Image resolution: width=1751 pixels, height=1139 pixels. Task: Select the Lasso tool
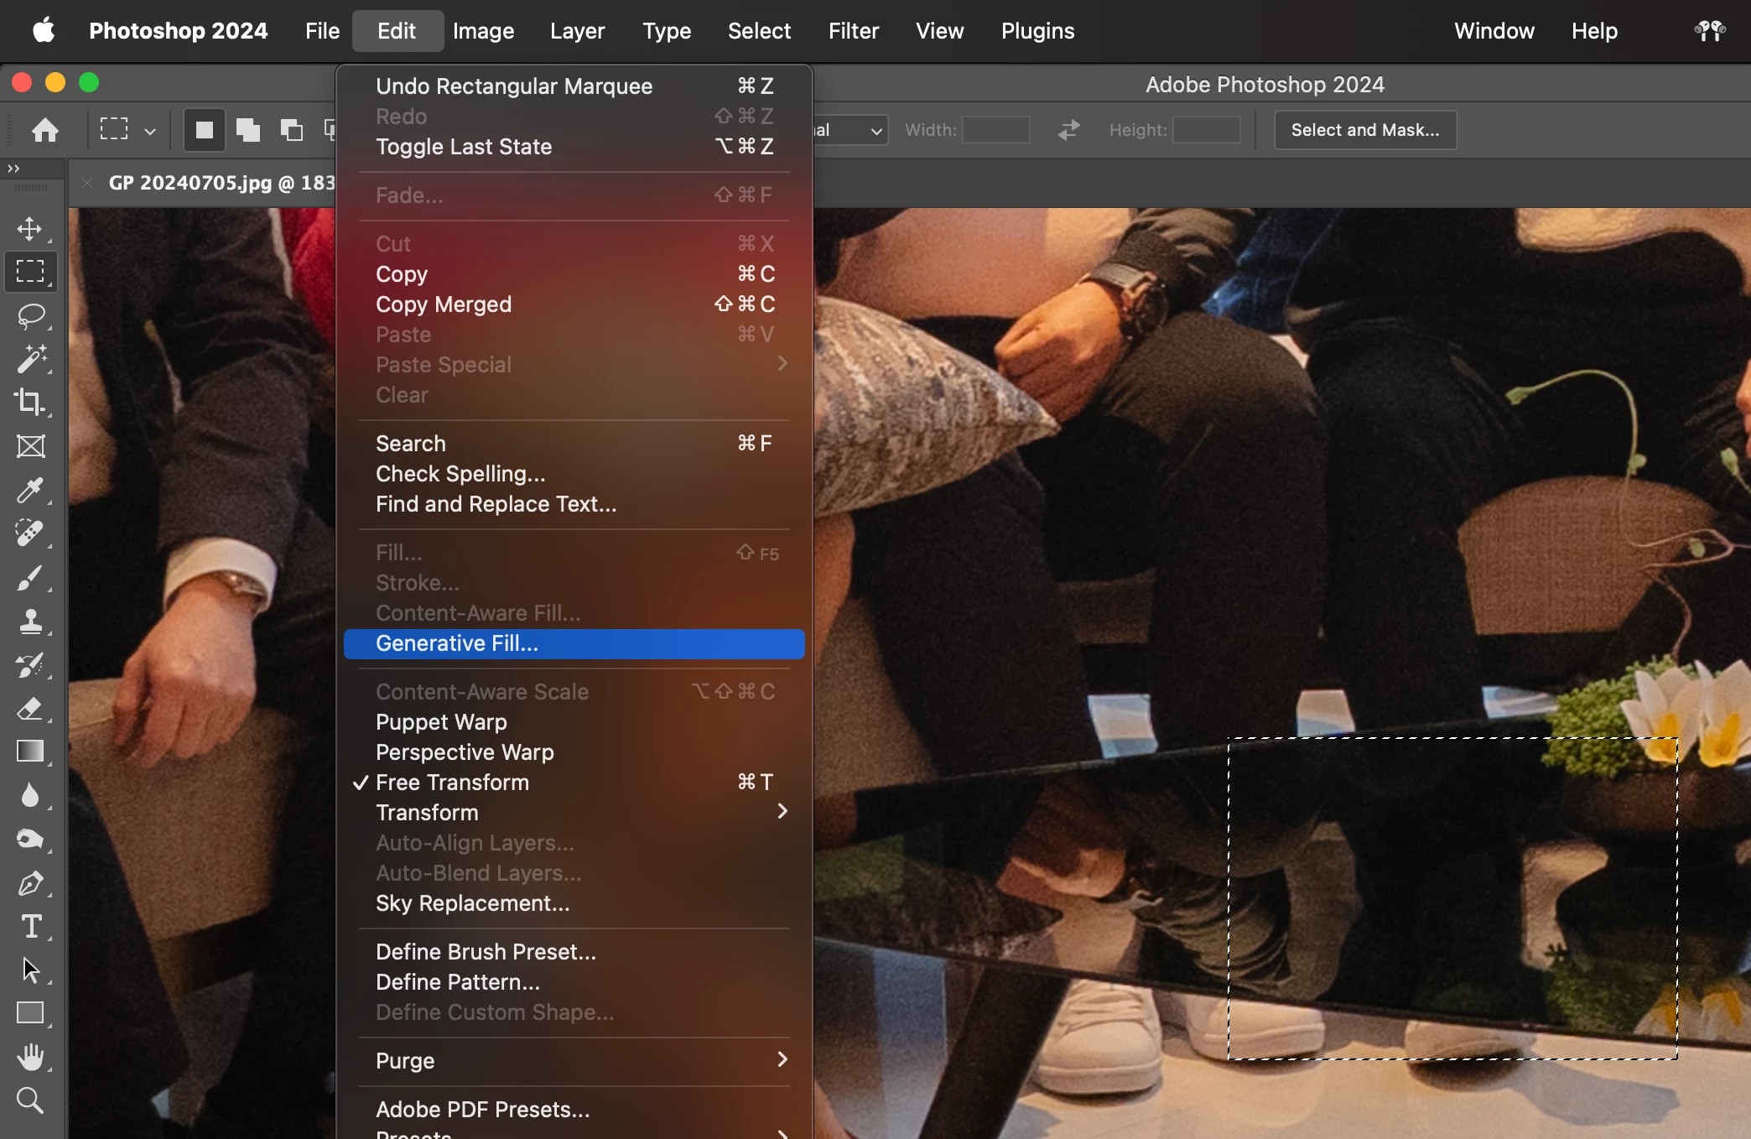pyautogui.click(x=30, y=316)
